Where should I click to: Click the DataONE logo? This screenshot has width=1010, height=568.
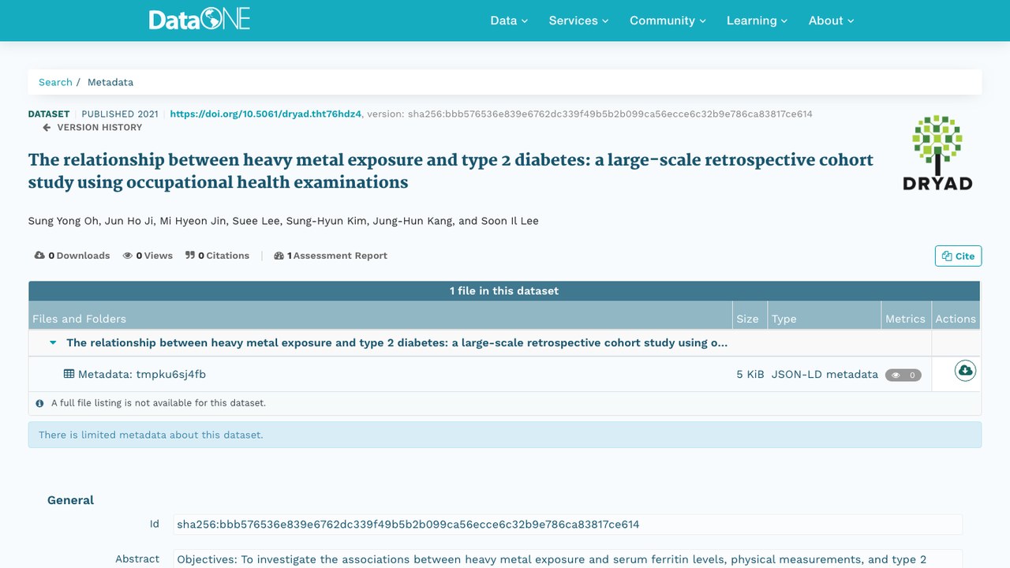click(200, 19)
